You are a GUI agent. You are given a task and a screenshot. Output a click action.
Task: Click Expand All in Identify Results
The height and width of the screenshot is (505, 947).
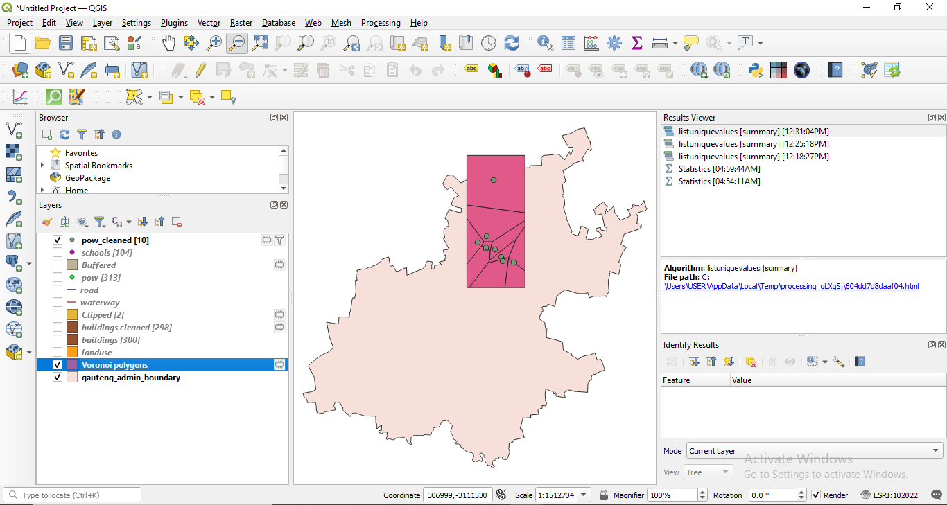[x=695, y=362]
